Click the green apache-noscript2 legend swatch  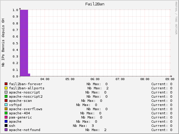tap(6, 96)
